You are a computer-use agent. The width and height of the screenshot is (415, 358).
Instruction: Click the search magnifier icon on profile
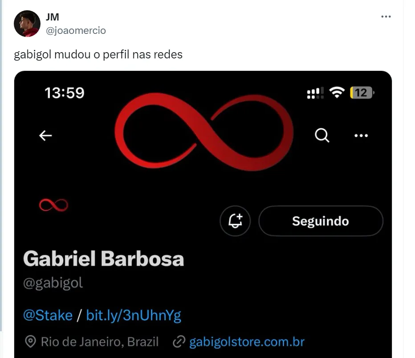click(322, 136)
